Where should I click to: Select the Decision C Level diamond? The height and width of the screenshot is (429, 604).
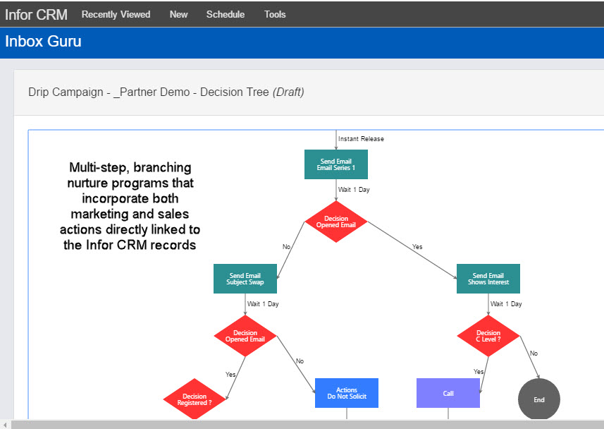point(488,336)
